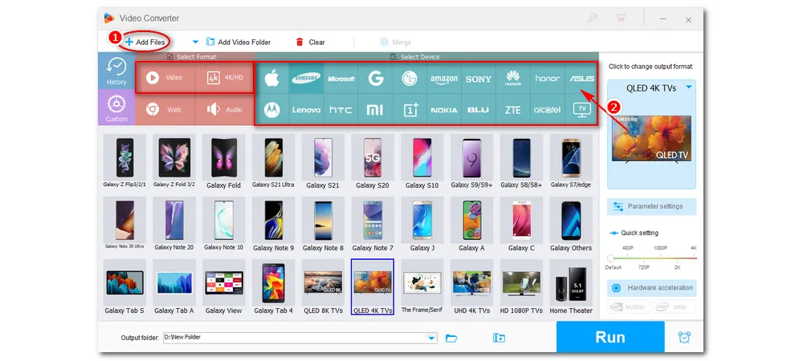
Task: Select the Lenovo brand icon
Action: pos(306,109)
